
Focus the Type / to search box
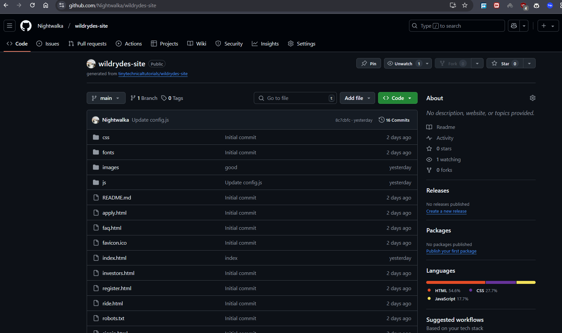(457, 26)
